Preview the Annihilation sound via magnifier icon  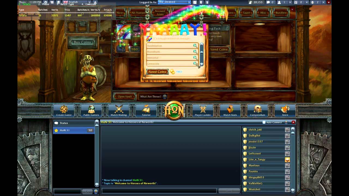(x=195, y=46)
